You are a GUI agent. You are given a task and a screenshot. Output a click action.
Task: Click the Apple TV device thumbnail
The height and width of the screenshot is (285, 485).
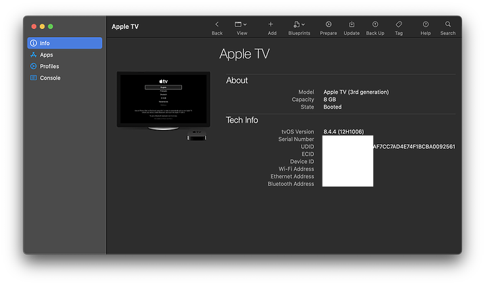[x=163, y=105]
